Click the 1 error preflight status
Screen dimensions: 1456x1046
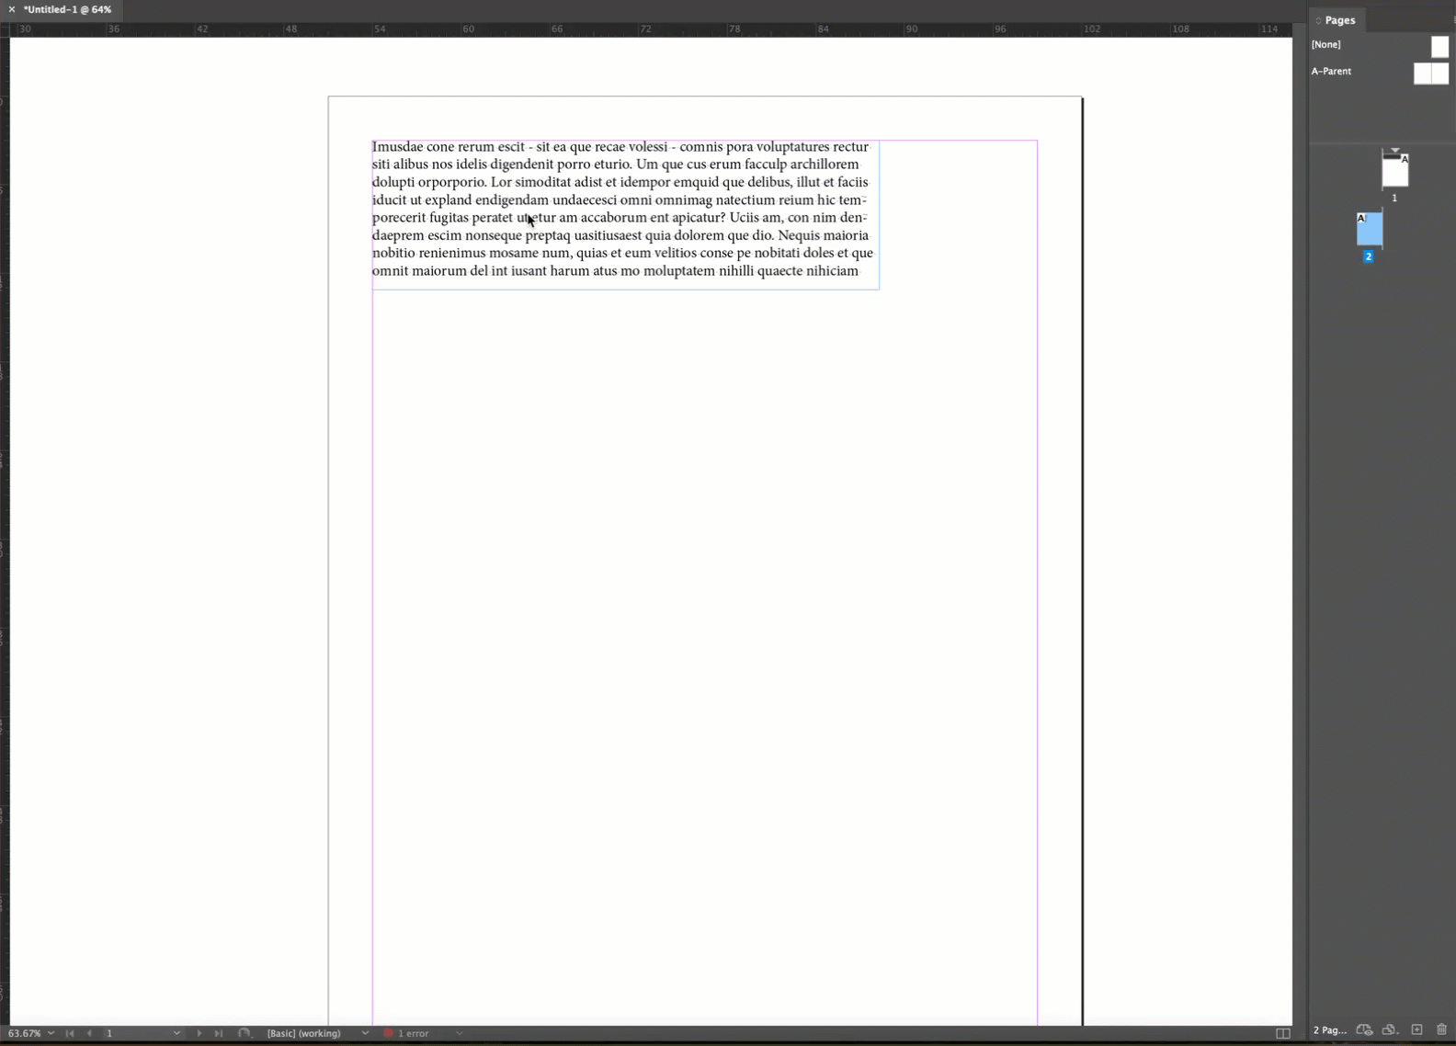coord(414,1033)
